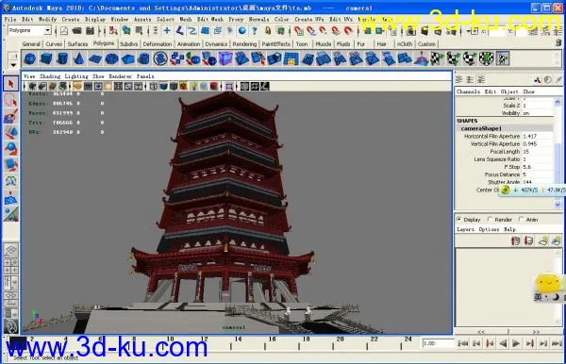Activate the Select tool arrow
This screenshot has width=566, height=364.
[10, 84]
